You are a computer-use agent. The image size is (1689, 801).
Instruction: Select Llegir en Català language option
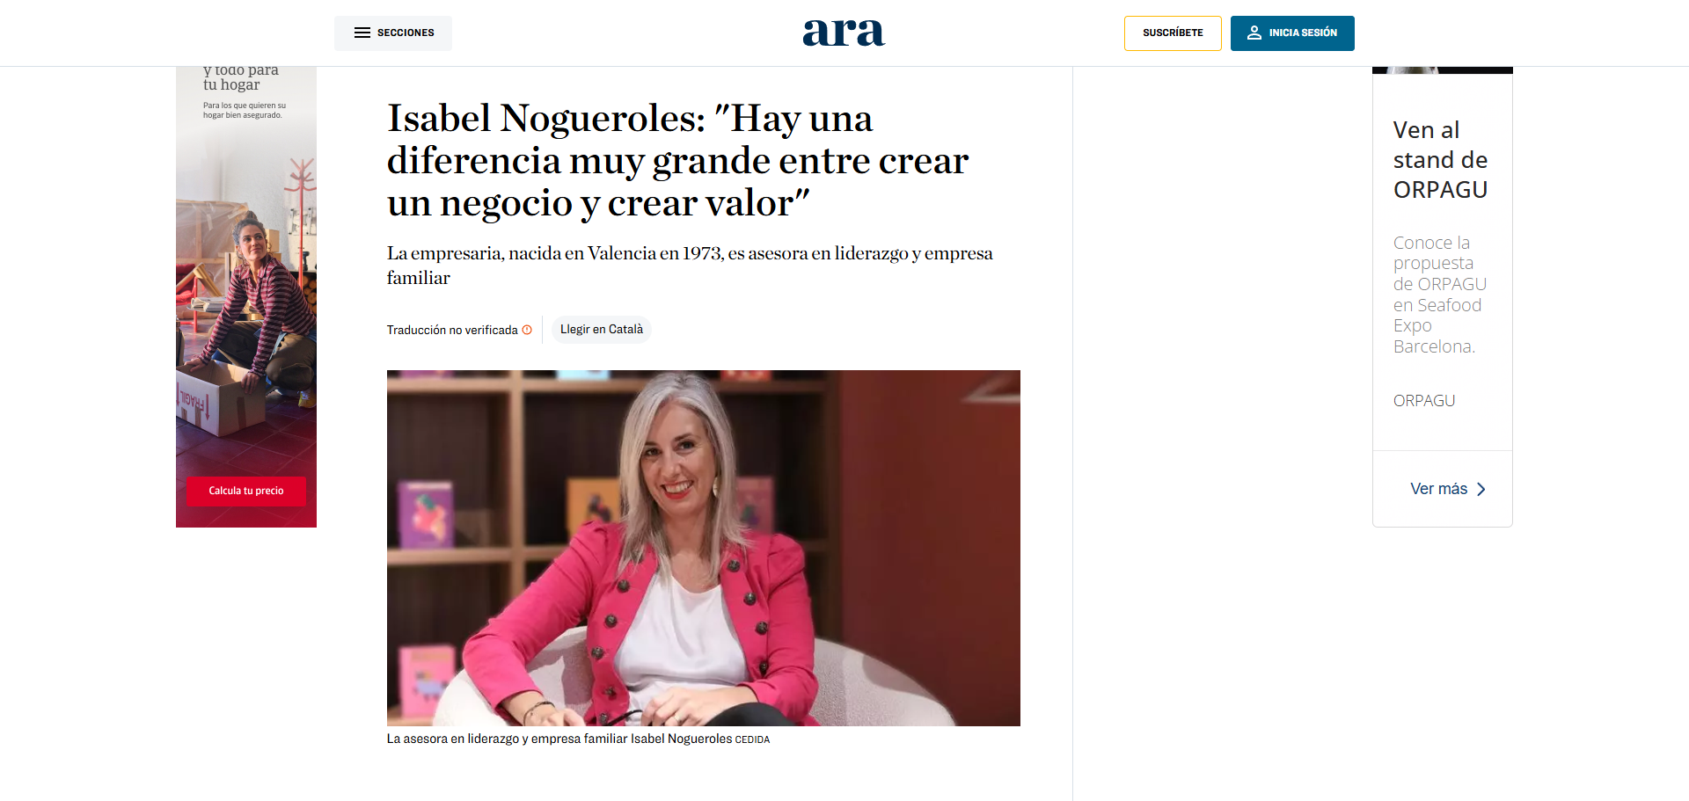(x=602, y=330)
